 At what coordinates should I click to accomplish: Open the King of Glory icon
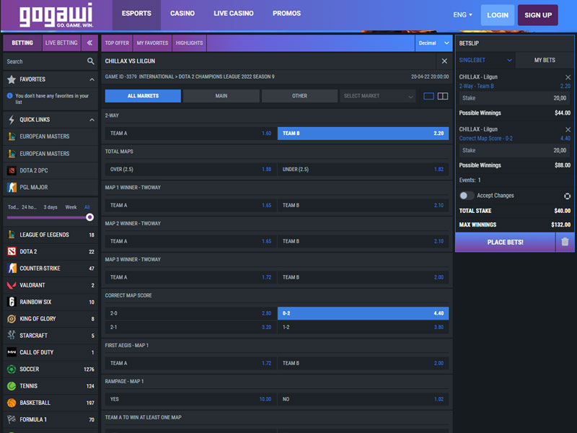12,318
